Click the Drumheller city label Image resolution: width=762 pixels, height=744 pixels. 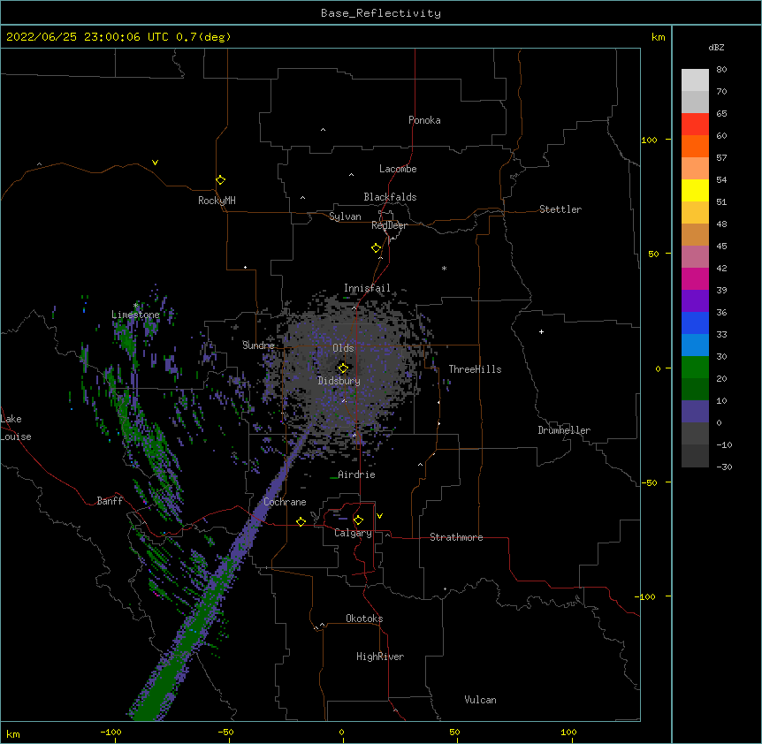coord(564,430)
